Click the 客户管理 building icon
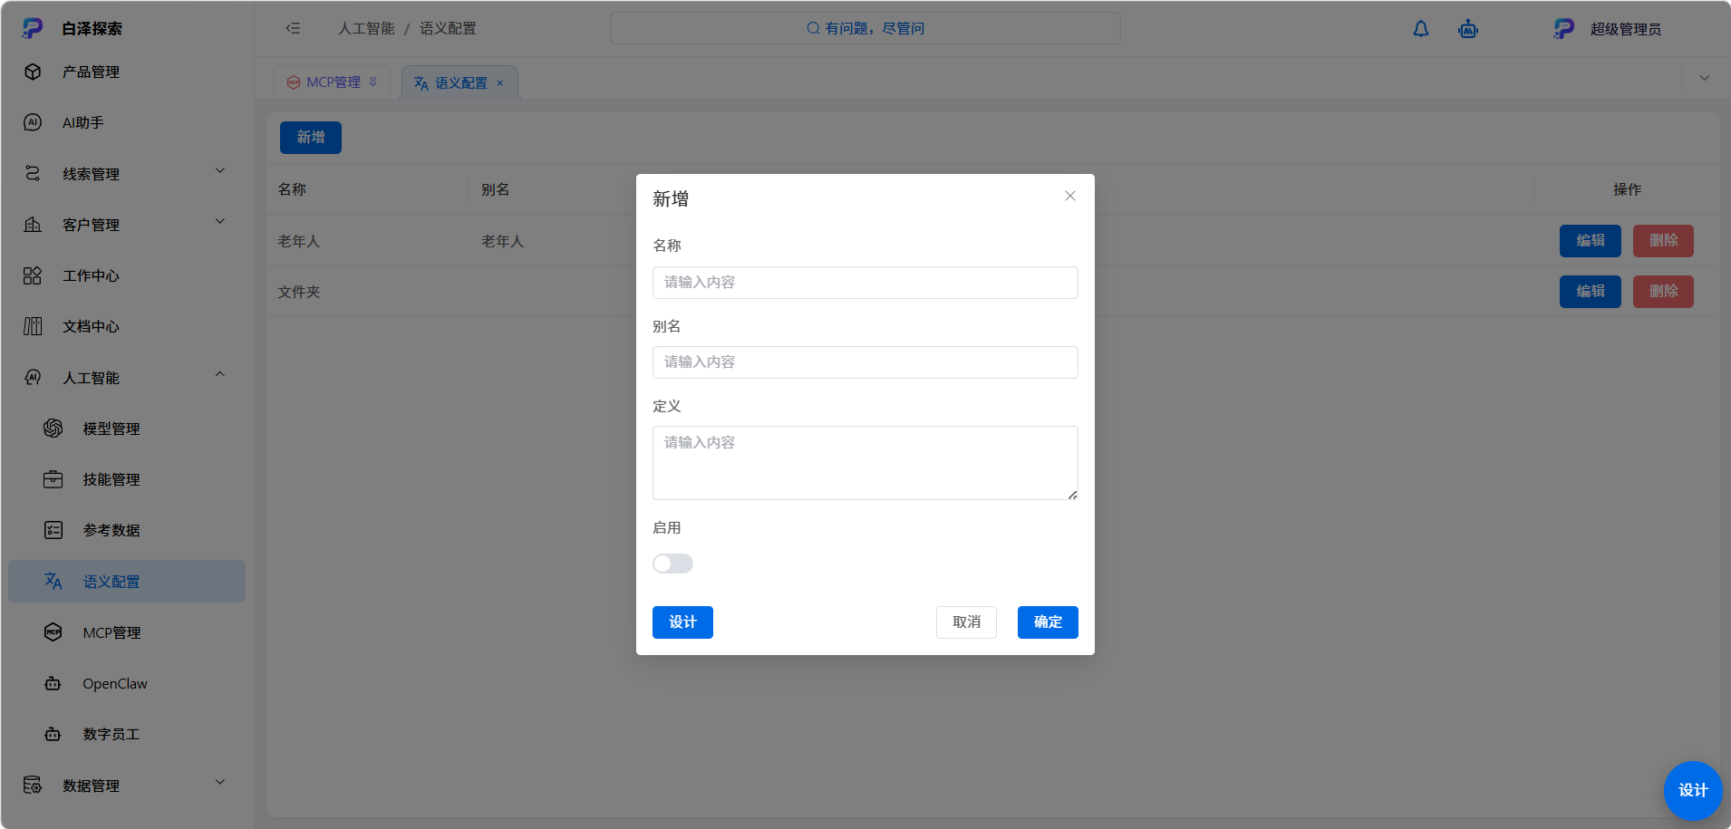 [x=33, y=224]
